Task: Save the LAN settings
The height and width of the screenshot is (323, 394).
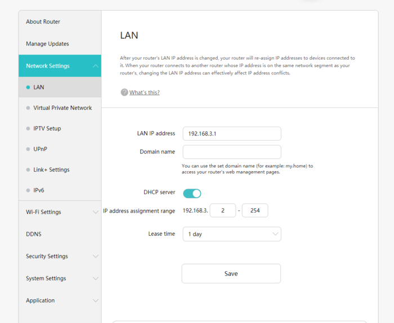Action: click(x=231, y=273)
